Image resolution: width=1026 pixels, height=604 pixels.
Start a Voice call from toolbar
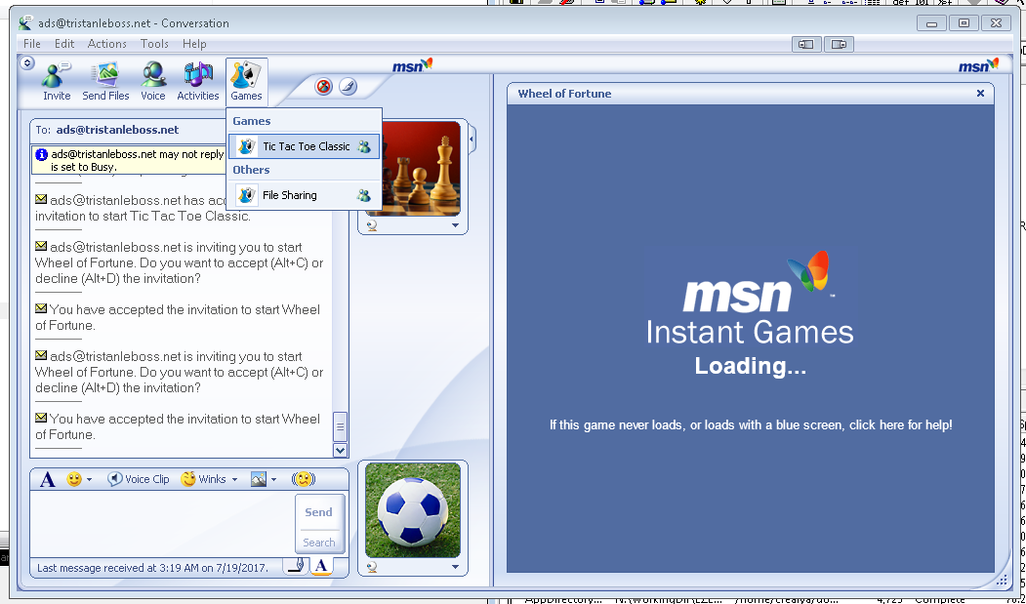[153, 81]
